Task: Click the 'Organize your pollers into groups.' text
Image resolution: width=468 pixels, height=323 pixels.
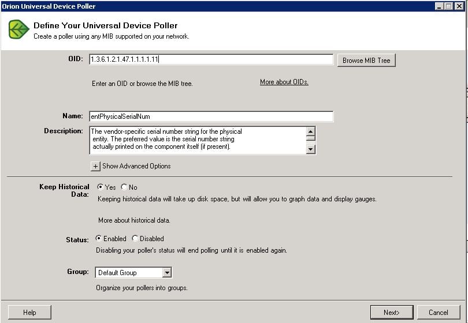Action: pyautogui.click(x=142, y=288)
